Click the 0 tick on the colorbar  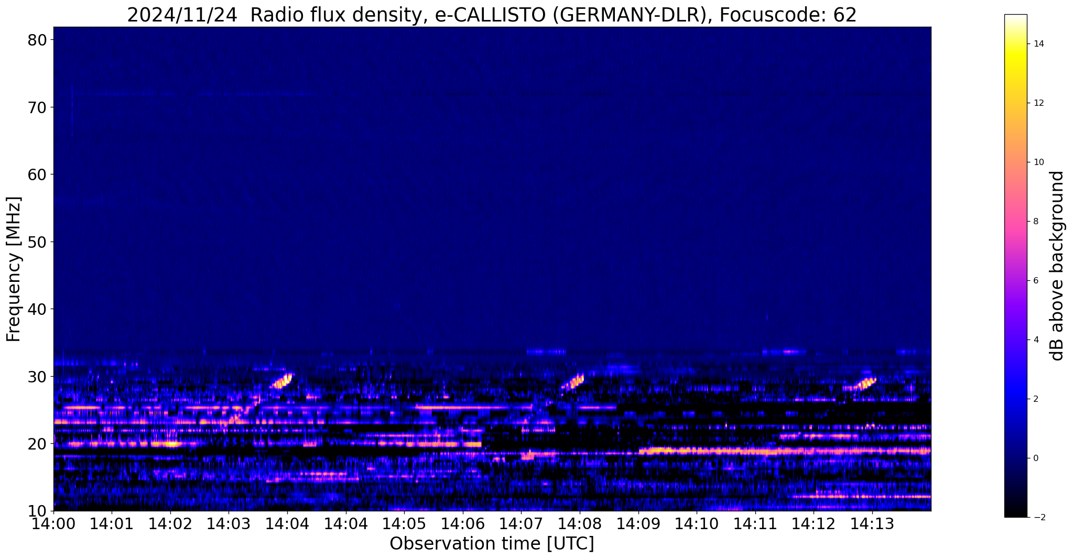pos(1036,458)
